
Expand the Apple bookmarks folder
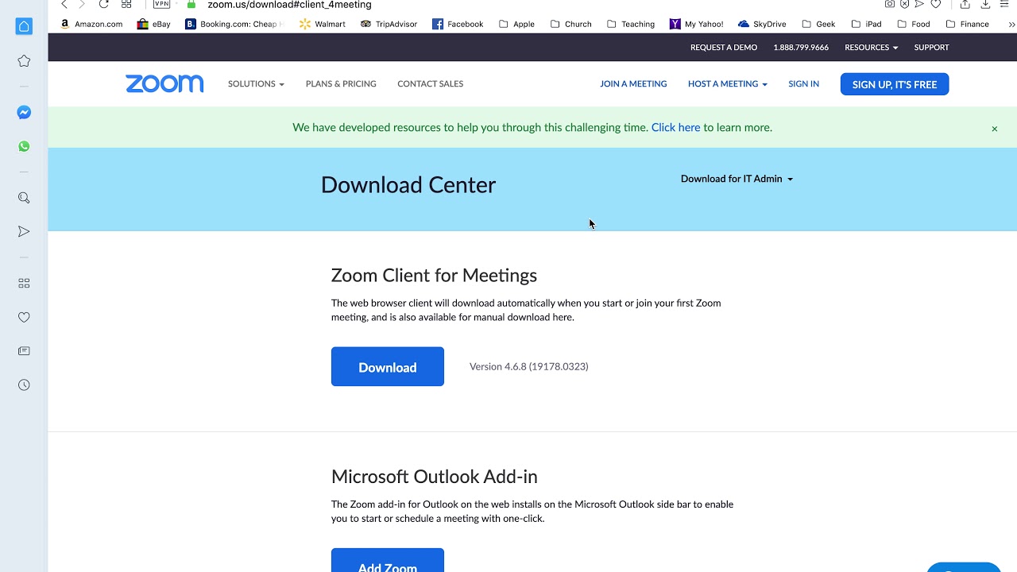tap(516, 24)
